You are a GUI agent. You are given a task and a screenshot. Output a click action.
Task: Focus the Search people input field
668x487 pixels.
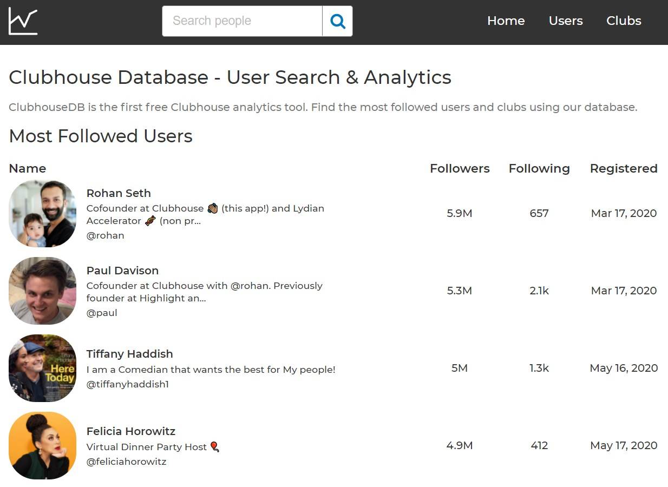(242, 21)
